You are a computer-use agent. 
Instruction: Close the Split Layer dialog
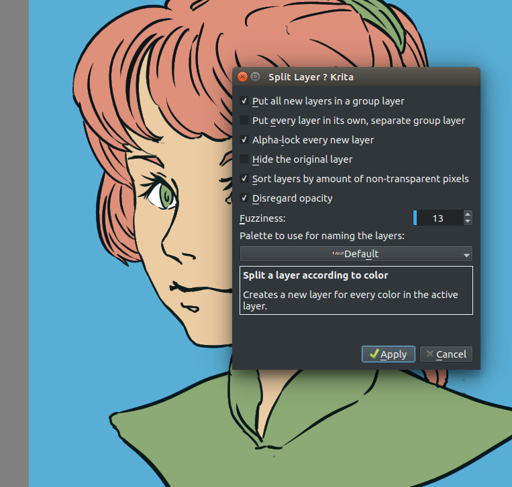(242, 77)
